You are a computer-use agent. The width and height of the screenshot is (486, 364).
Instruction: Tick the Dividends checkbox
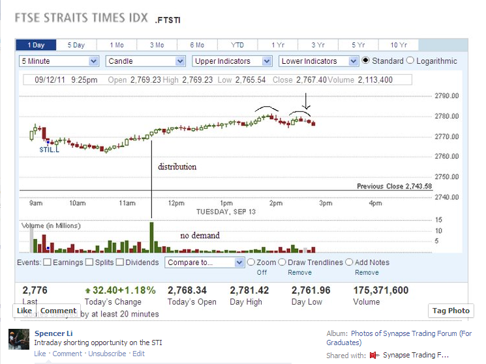119,262
